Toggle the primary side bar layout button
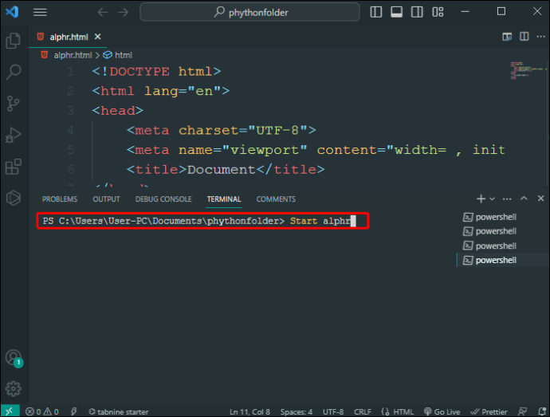This screenshot has height=417, width=550. coord(377,12)
